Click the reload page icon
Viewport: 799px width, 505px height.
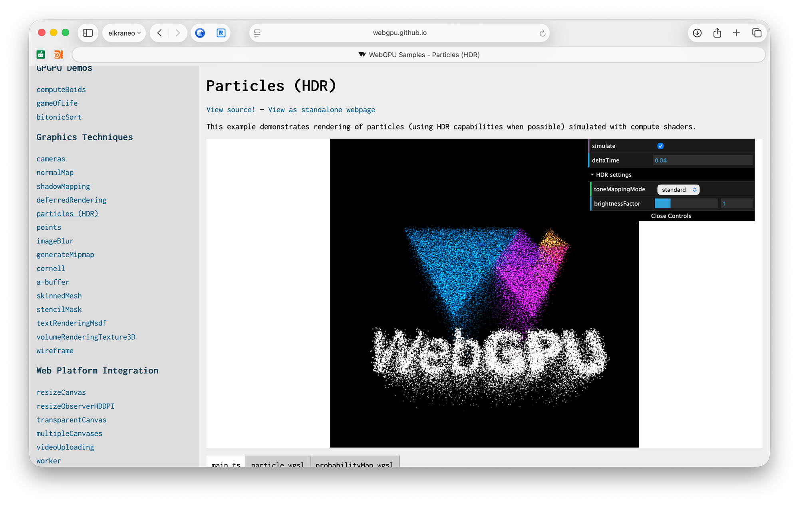[x=542, y=33]
